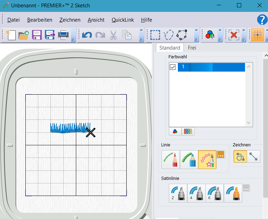The width and height of the screenshot is (268, 219).
Task: Switch to the Frei tab
Action: click(x=192, y=48)
